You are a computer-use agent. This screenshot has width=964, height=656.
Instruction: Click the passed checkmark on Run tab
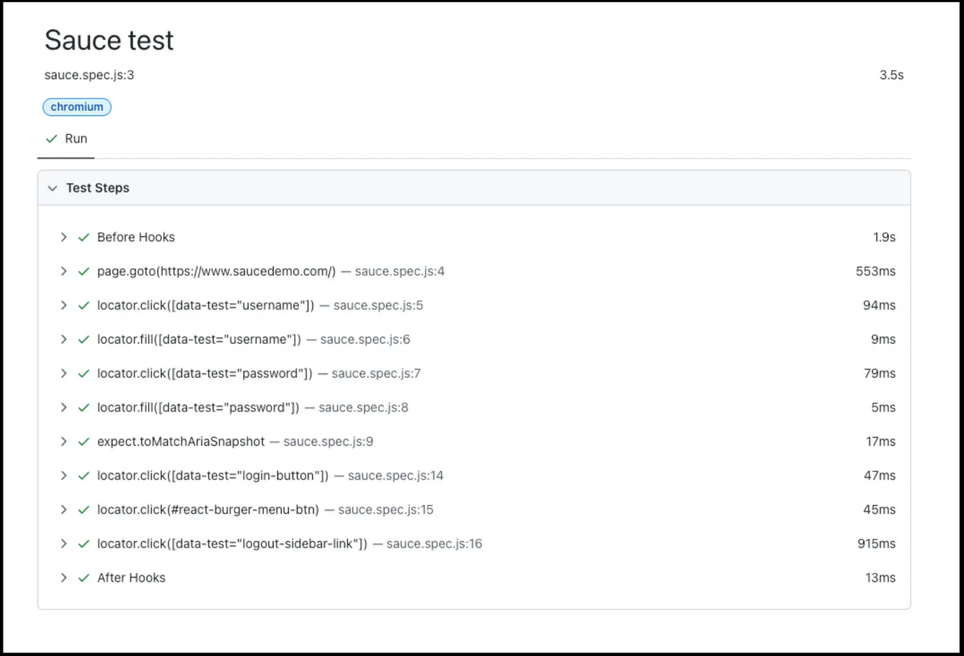(x=51, y=139)
